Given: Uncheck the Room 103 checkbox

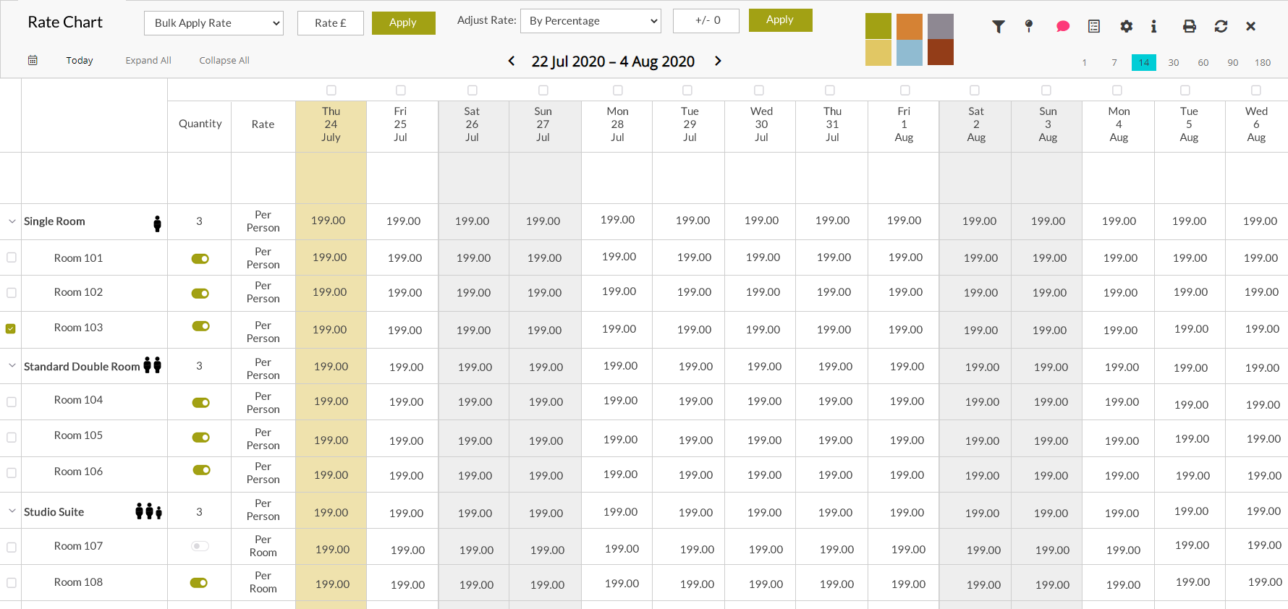Looking at the screenshot, I should 11,328.
